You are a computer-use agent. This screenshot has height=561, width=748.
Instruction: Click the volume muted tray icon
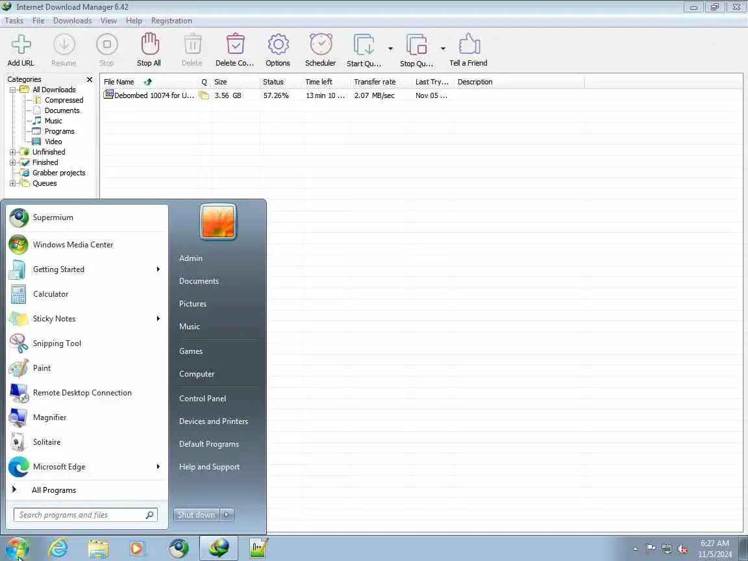(682, 549)
